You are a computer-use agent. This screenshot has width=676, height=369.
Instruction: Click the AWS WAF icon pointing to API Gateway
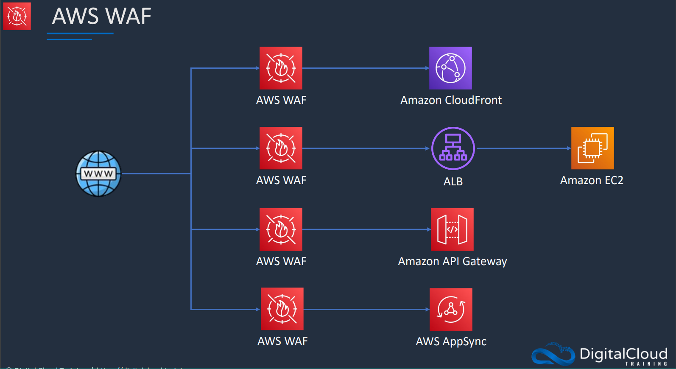tap(281, 229)
